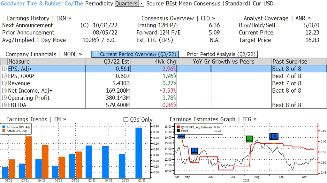The height and width of the screenshot is (183, 327).
Task: Click the YoY Gr column header
Action: [x=194, y=62]
